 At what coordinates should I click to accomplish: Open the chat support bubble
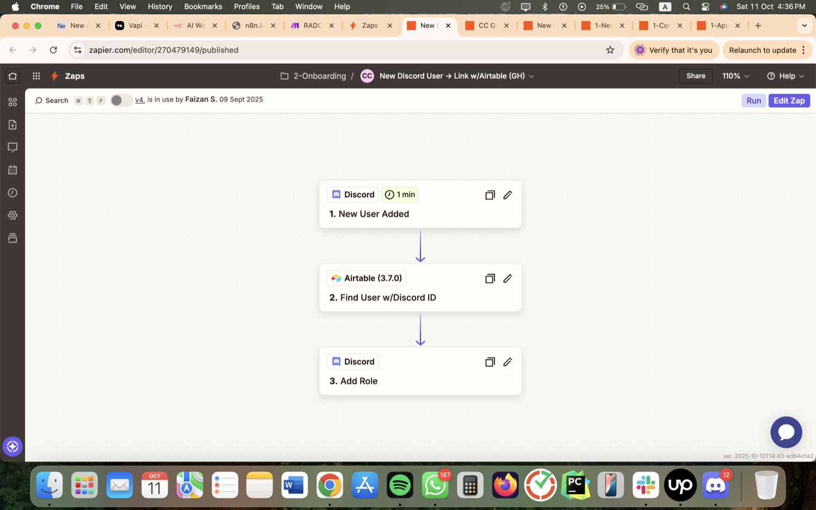click(x=786, y=432)
